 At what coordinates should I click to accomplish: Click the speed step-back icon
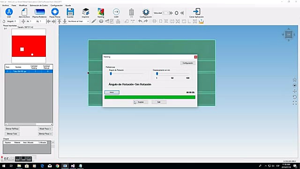coord(171,13)
